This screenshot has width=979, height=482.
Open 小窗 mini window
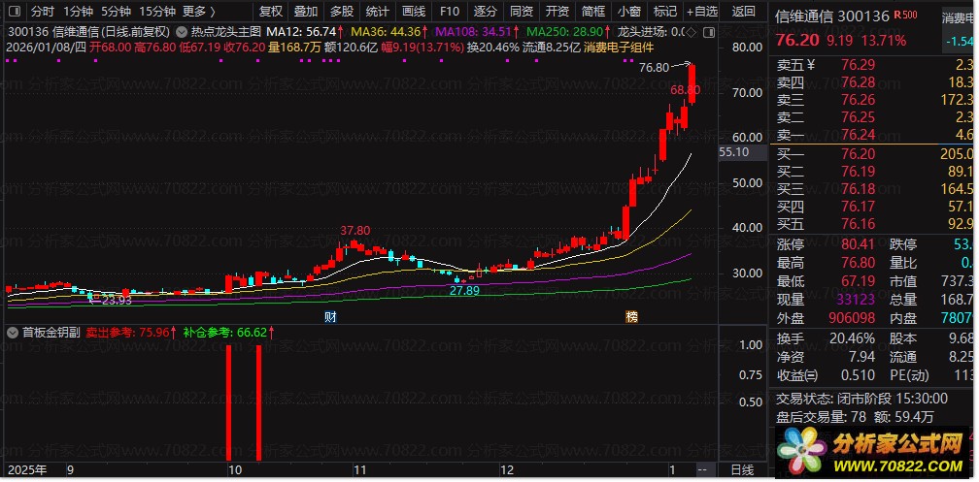pyautogui.click(x=628, y=12)
